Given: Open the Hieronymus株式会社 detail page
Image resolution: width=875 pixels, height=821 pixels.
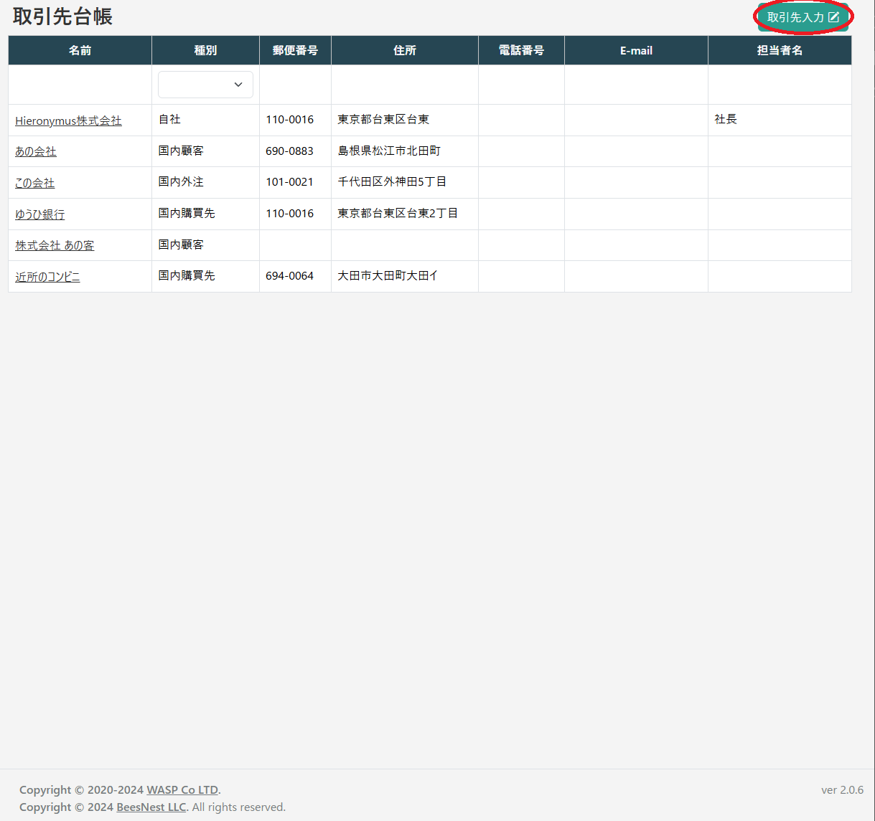Looking at the screenshot, I should (67, 120).
